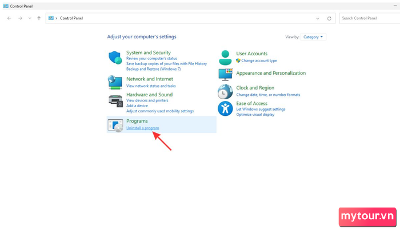
Task: Click View network status and tasks
Action: click(x=151, y=86)
